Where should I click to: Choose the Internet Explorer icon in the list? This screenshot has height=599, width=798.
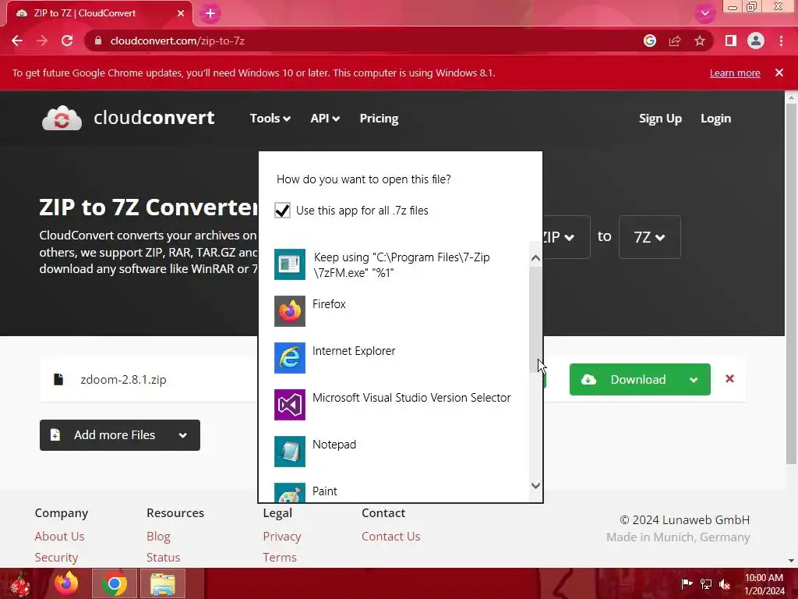point(290,358)
